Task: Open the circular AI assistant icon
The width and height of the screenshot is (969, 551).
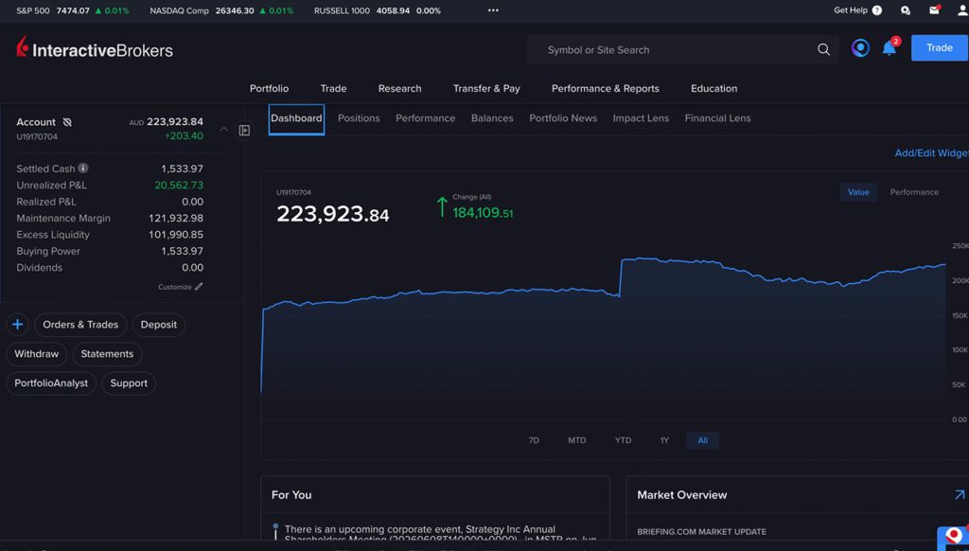Action: click(x=860, y=47)
